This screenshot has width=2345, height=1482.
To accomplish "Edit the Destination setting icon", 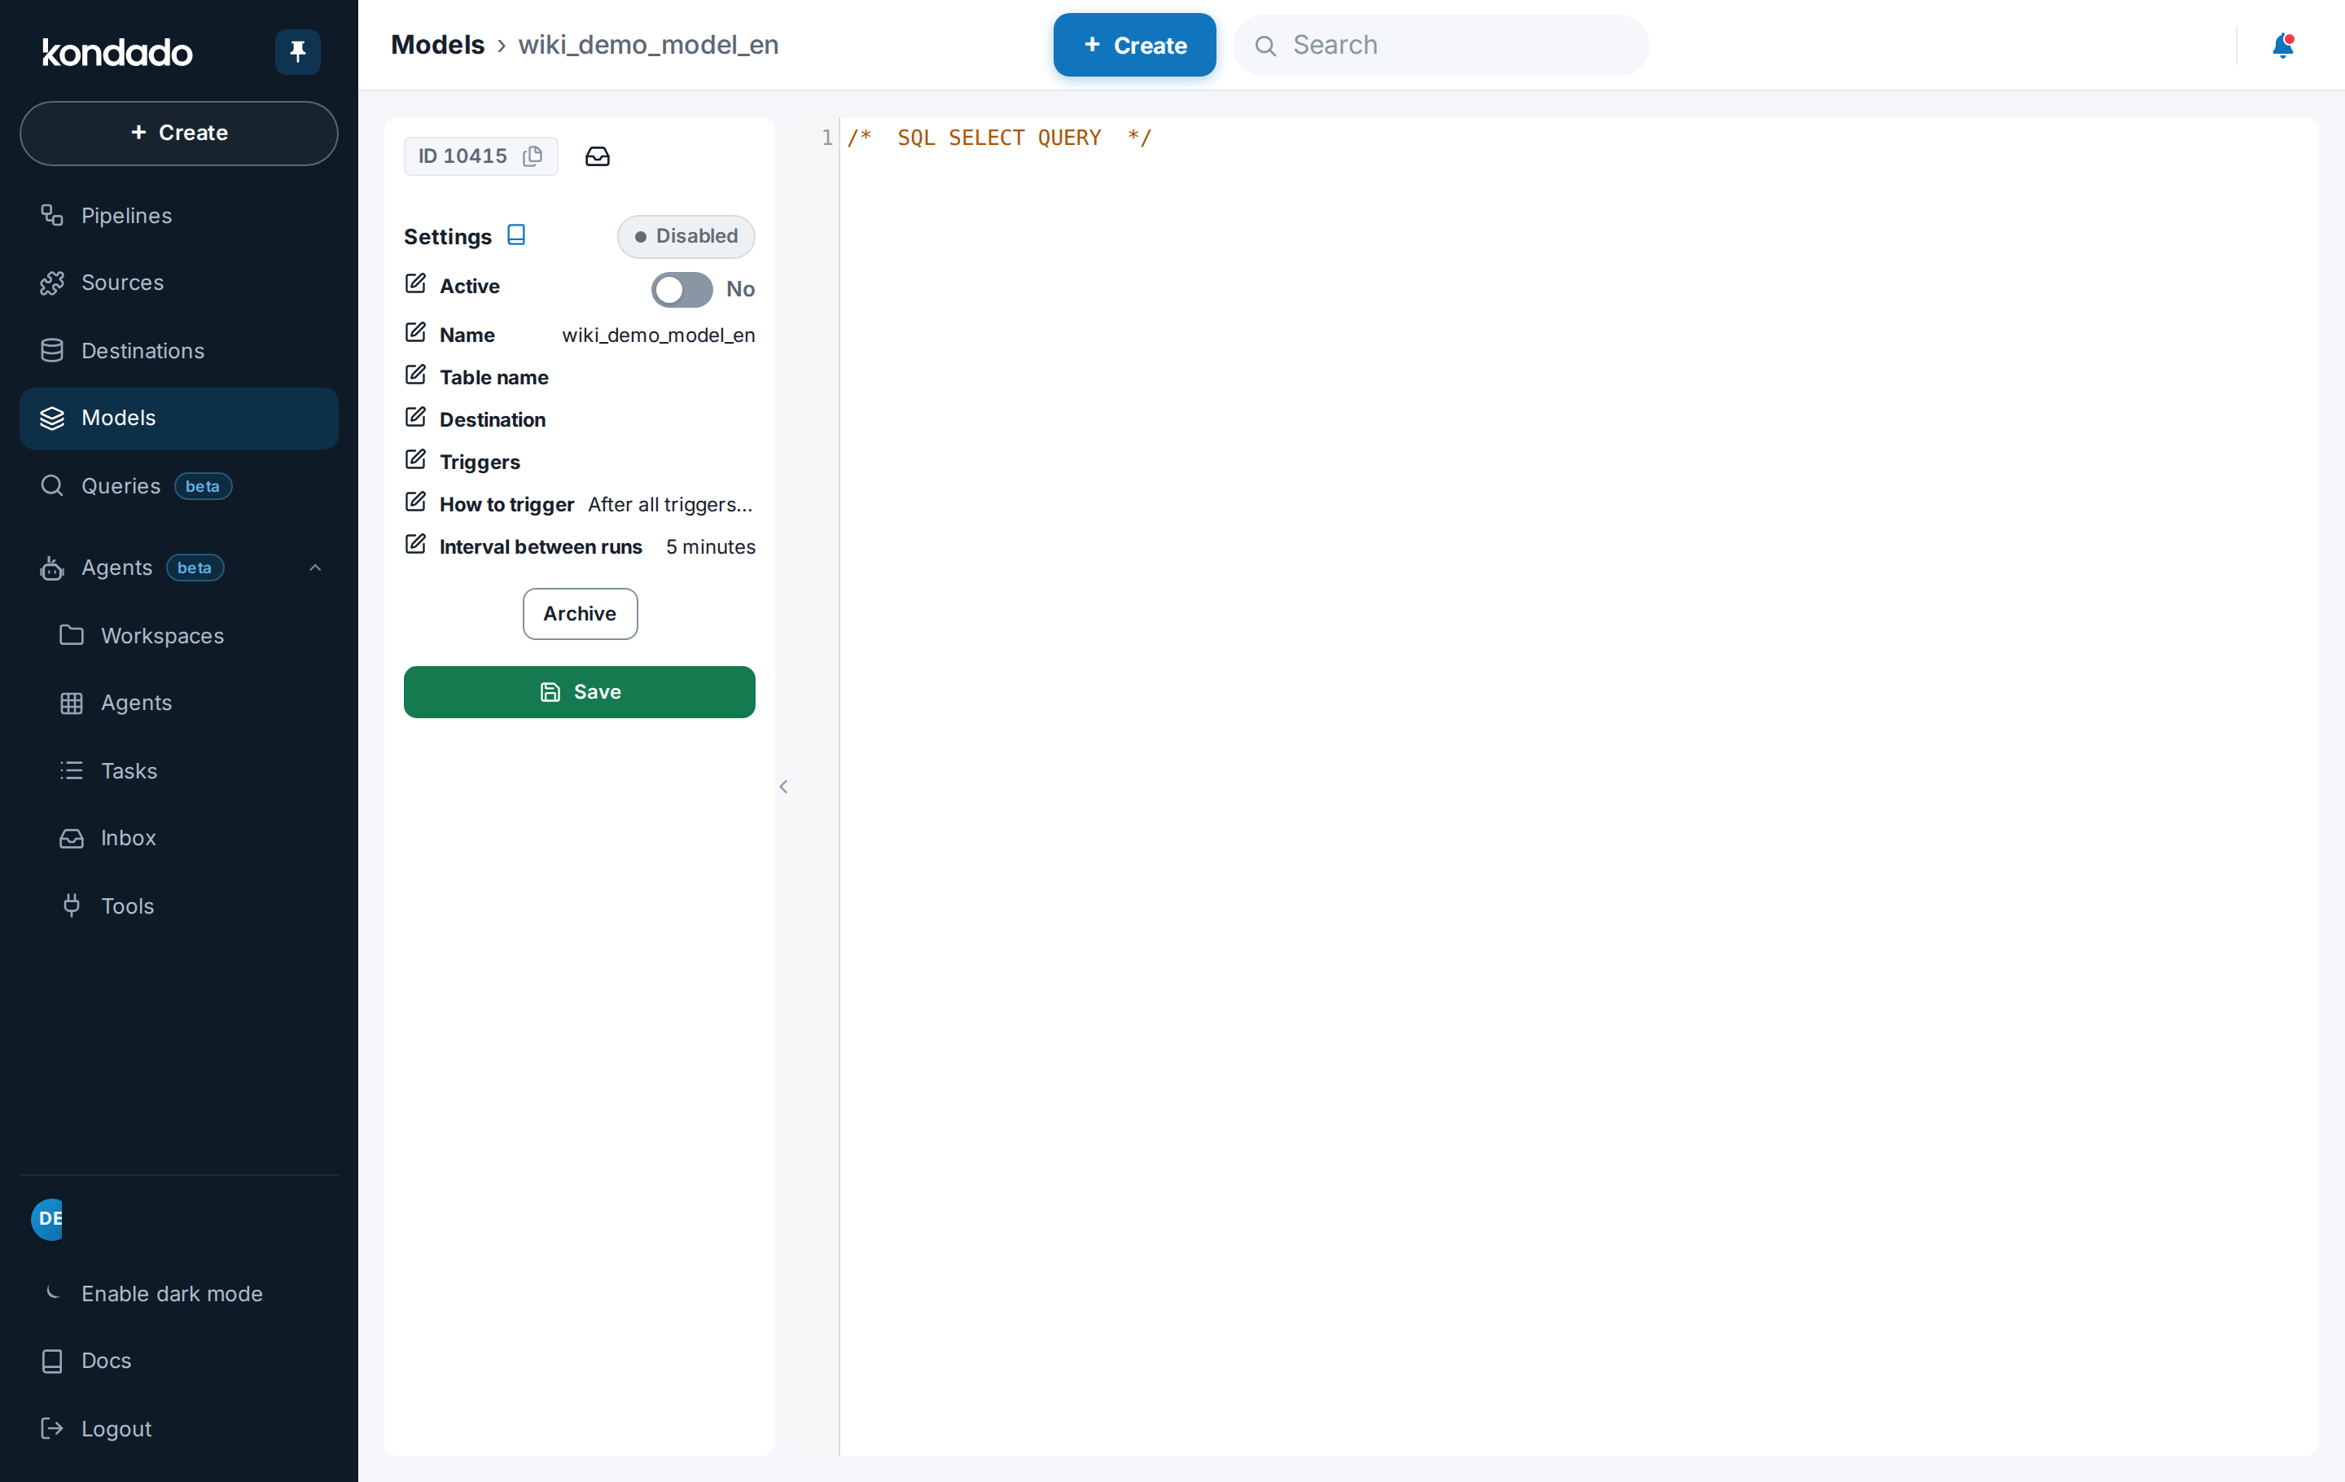I will [x=416, y=418].
